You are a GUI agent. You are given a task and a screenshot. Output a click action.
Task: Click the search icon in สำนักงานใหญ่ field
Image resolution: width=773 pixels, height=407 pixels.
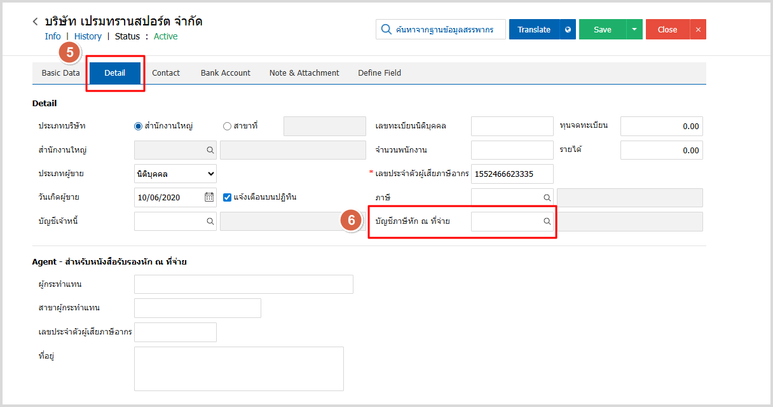click(210, 150)
